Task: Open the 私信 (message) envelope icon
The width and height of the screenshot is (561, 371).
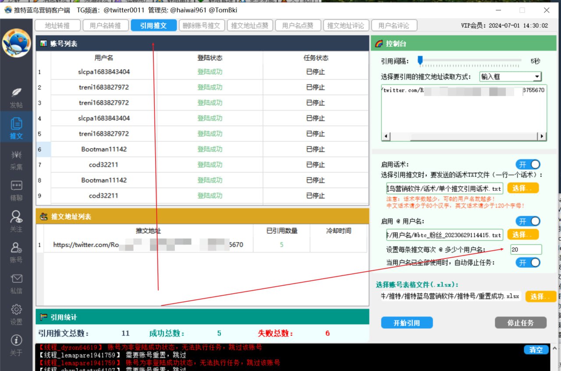Action: [16, 279]
